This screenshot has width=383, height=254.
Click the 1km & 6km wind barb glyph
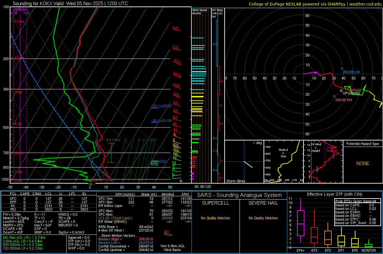[168, 233]
